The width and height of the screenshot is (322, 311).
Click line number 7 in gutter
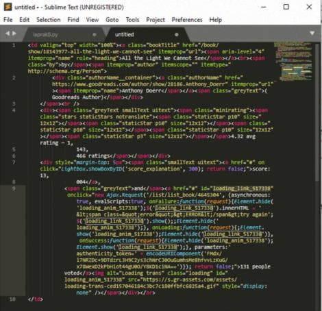click(14, 162)
